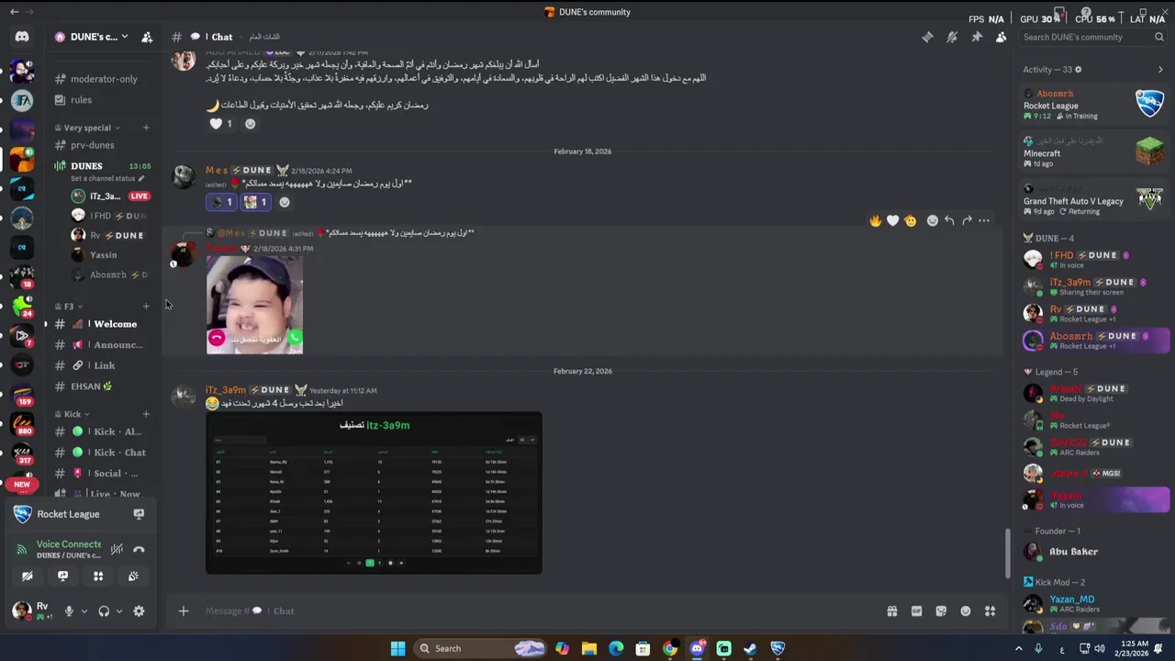Screen dimensions: 1175x661
Task: Toggle heart reaction on Ramadan message
Action: [221, 124]
